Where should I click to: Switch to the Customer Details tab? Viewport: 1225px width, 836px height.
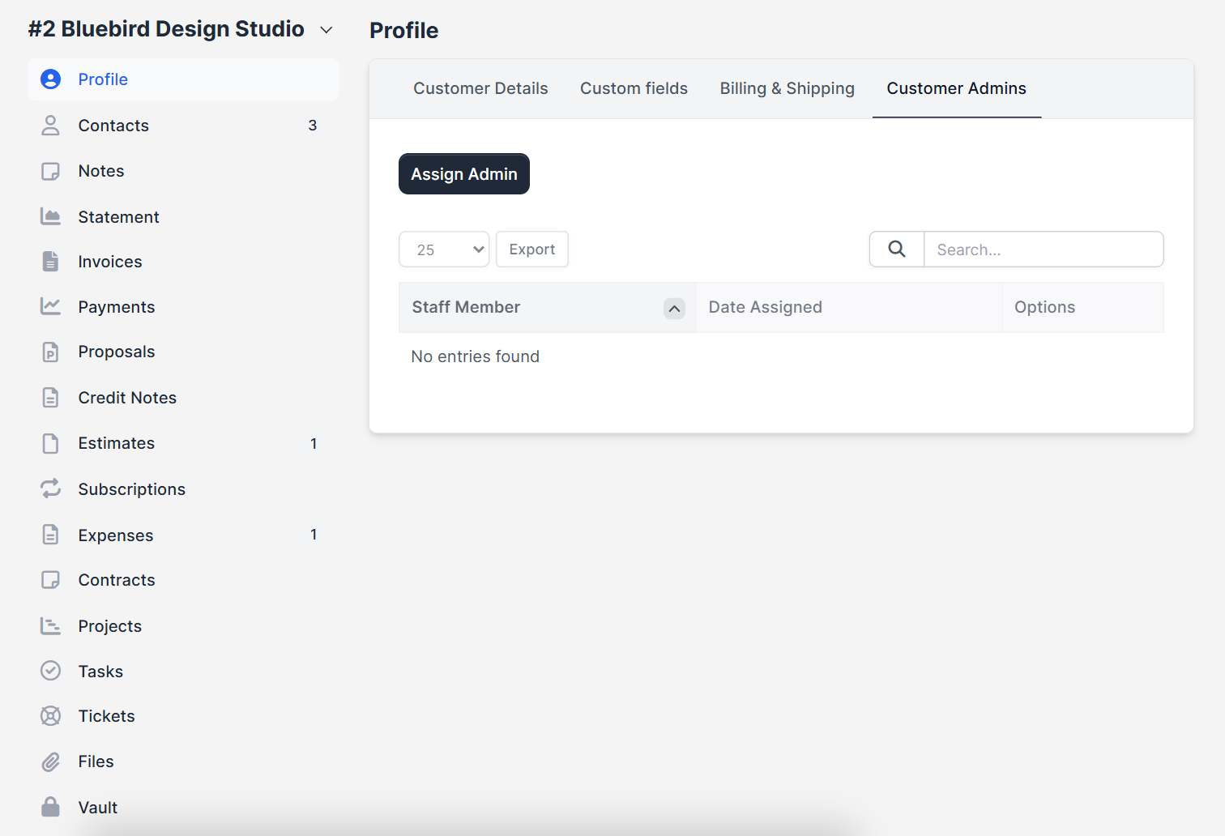point(480,88)
